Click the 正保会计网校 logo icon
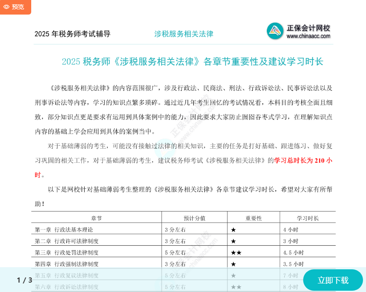This screenshot has height=292, width=366. pos(275,31)
